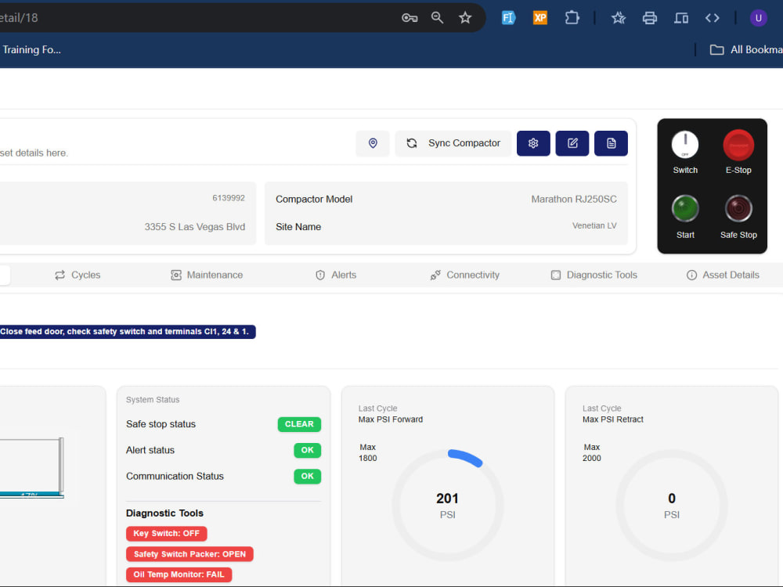Open compactor settings gear button

point(533,143)
